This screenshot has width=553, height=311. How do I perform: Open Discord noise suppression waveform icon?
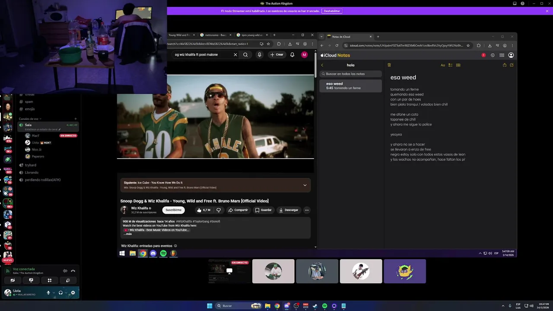[65, 271]
